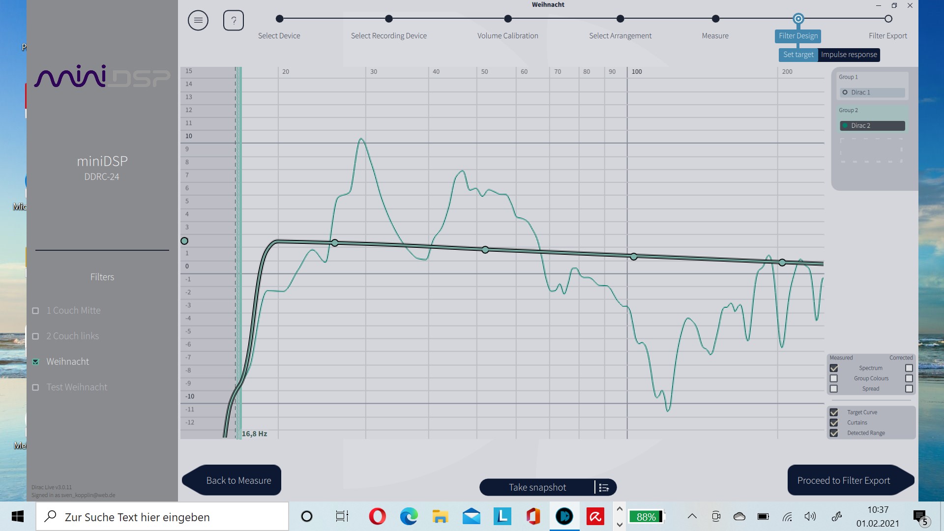Image resolution: width=944 pixels, height=531 pixels.
Task: Click the target curve gain handle on left axis
Action: (x=184, y=241)
